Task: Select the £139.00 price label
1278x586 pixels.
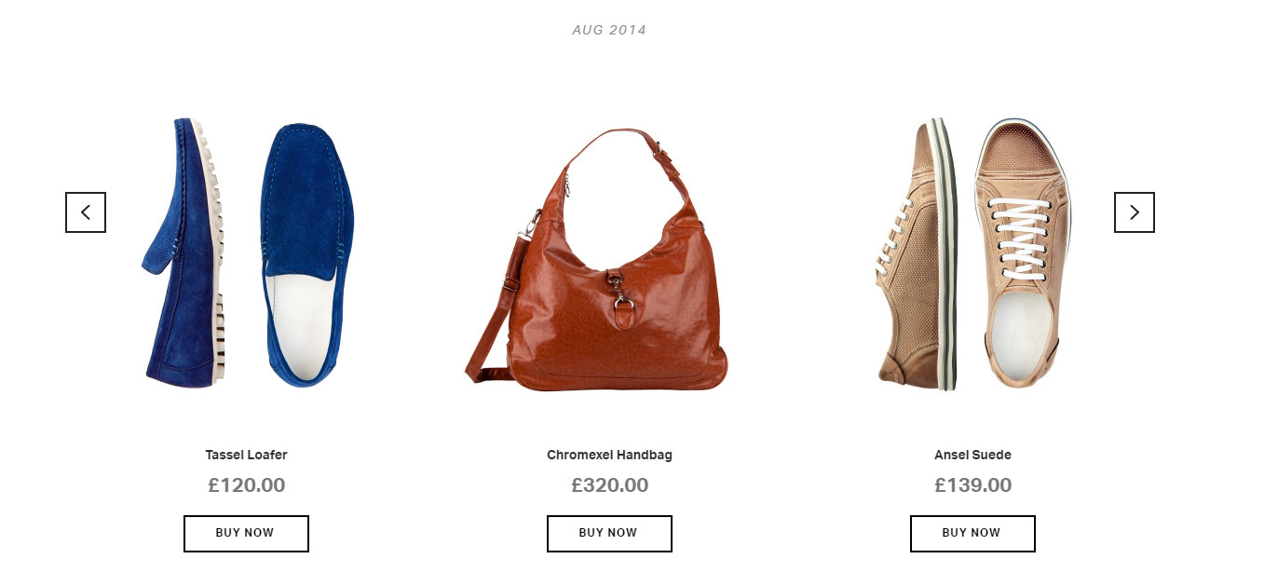Action: [973, 485]
